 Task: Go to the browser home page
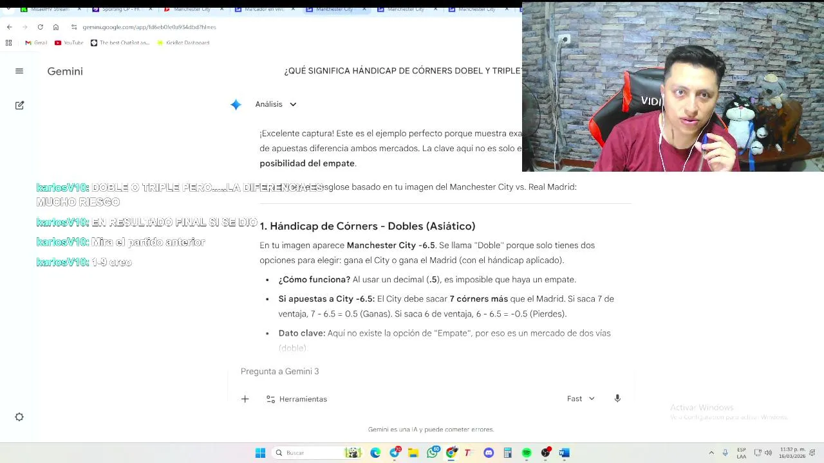[x=56, y=27]
